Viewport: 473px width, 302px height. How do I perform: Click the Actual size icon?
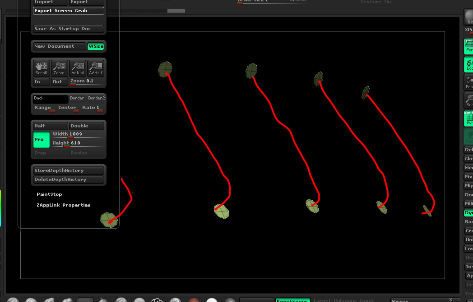78,68
